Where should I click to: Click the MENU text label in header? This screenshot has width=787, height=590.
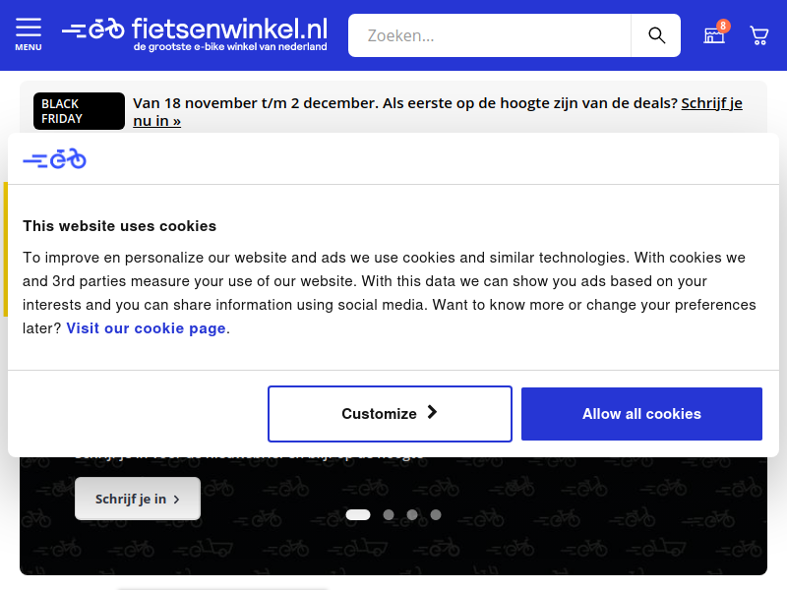pos(29,47)
